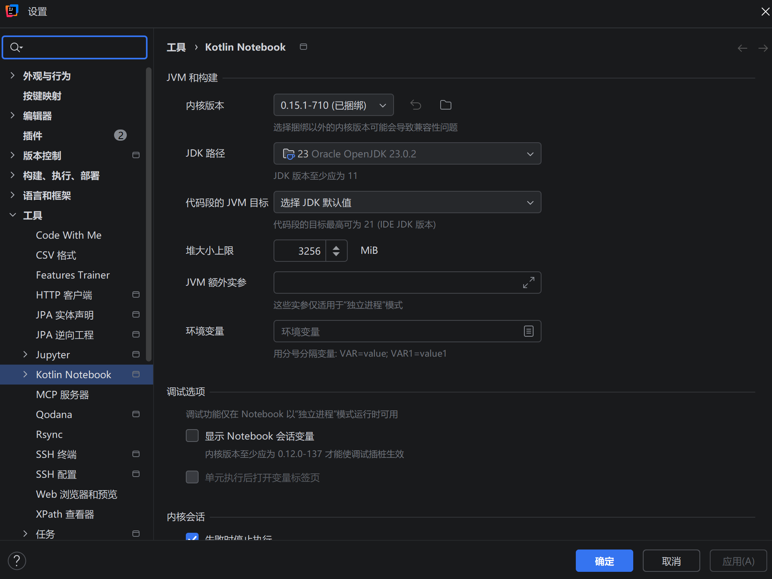Click the help question mark icon
The height and width of the screenshot is (579, 772).
click(x=17, y=561)
